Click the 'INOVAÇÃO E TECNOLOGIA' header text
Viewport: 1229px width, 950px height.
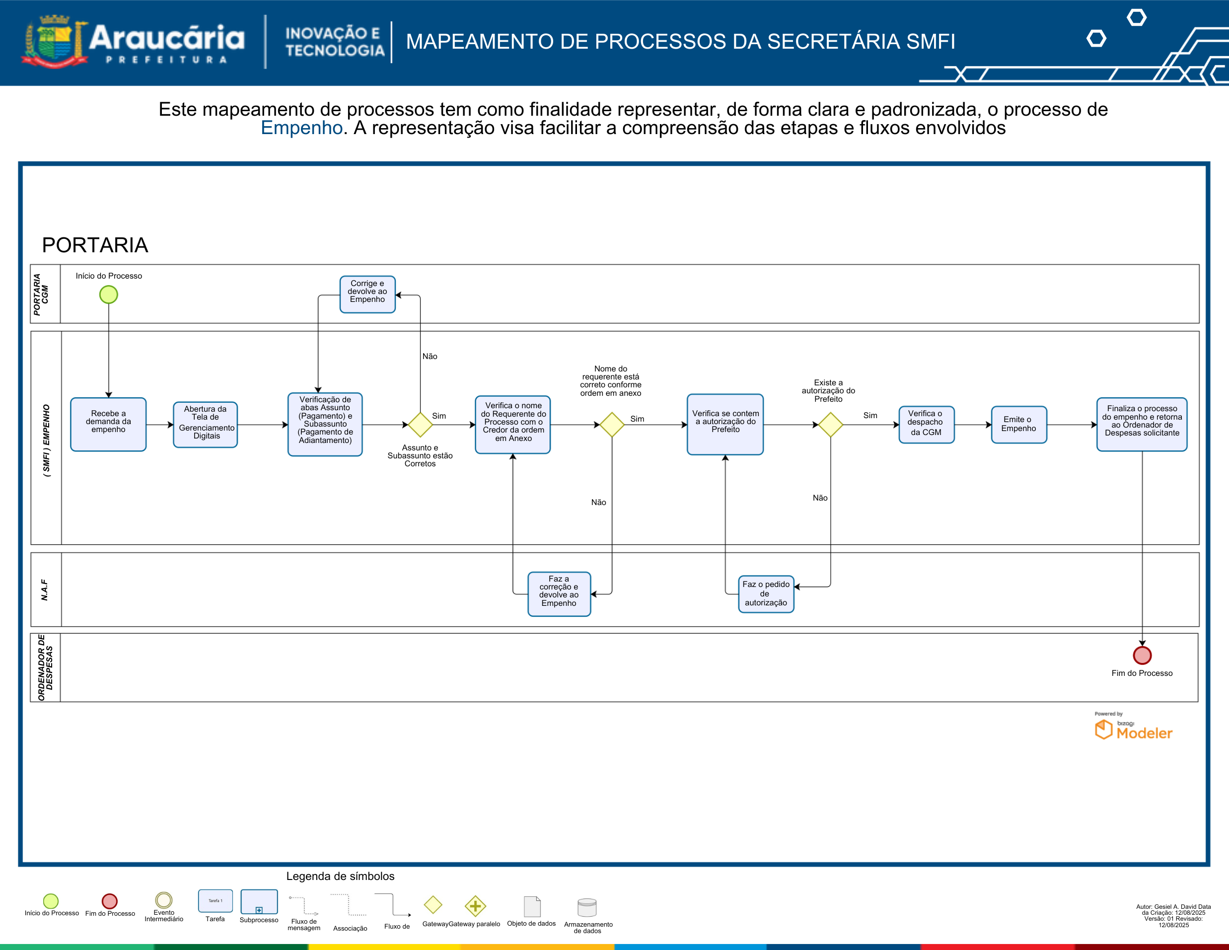[x=335, y=42]
